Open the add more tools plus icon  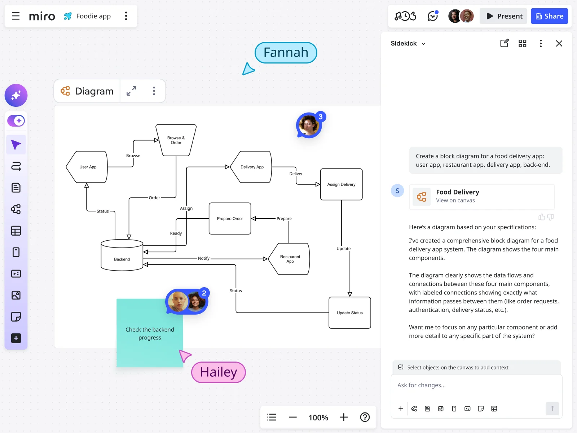tap(16, 338)
